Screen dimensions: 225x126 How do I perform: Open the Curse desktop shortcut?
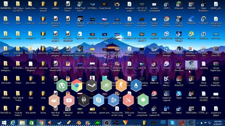pos(191,80)
